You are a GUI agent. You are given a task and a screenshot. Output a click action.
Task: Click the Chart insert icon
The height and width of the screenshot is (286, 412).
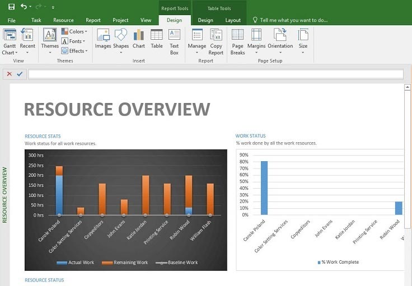coord(139,39)
